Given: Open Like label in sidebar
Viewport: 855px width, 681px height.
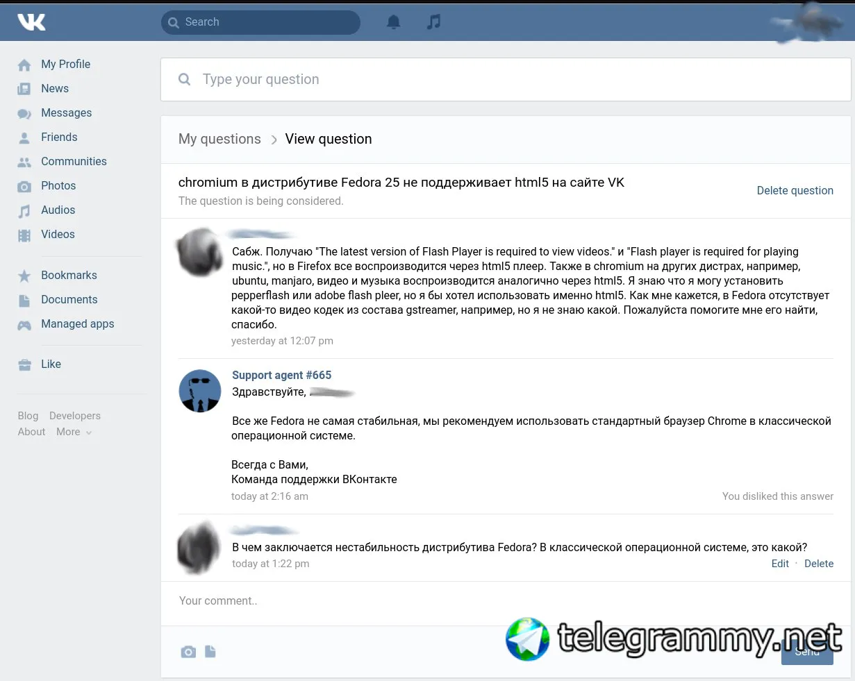Looking at the screenshot, I should tap(51, 364).
